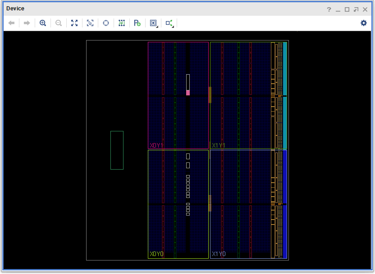Click the Previous Position back arrow

(11, 23)
